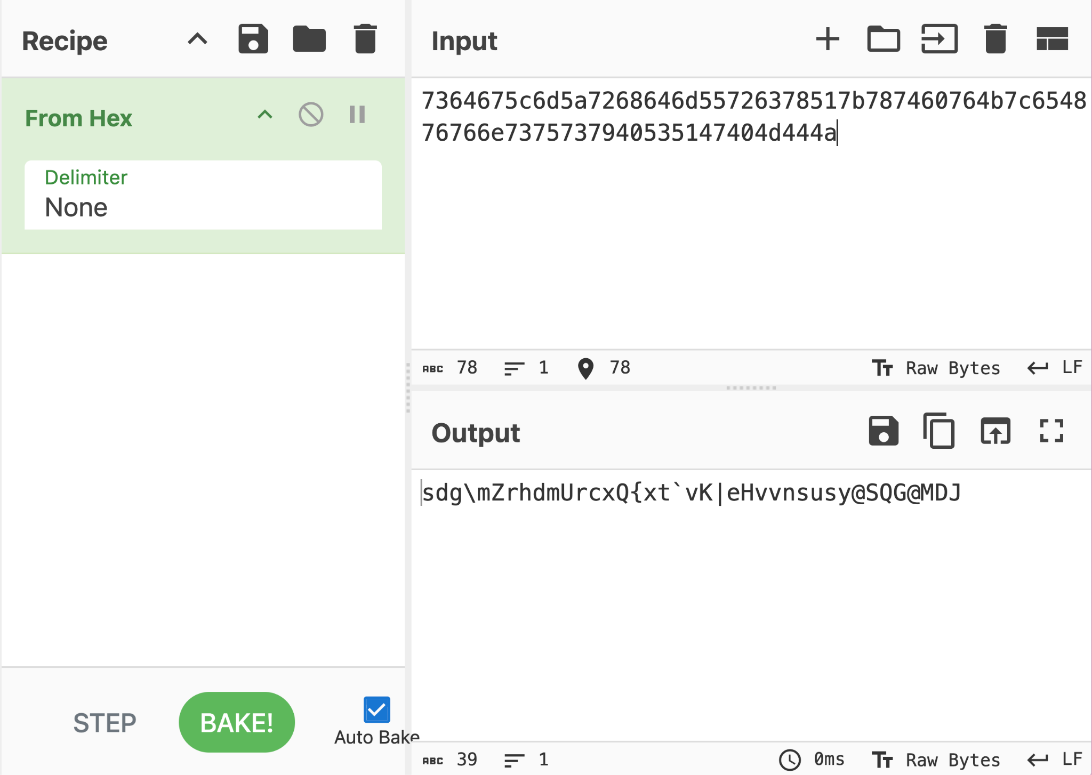Open a folder as input
Image resolution: width=1092 pixels, height=775 pixels.
[884, 39]
